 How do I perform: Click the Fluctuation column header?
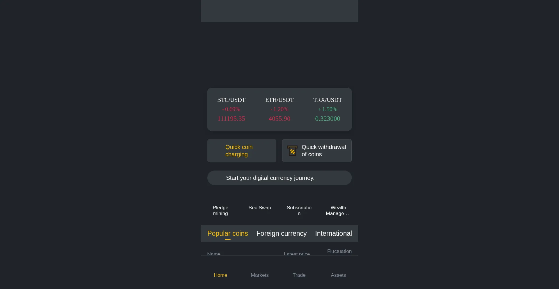click(339, 251)
